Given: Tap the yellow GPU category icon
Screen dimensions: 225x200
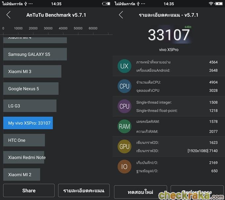Looking at the screenshot, I should (124, 146).
